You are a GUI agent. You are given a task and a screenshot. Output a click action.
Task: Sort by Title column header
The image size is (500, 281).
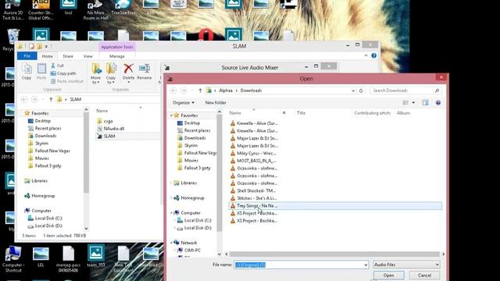pos(302,112)
